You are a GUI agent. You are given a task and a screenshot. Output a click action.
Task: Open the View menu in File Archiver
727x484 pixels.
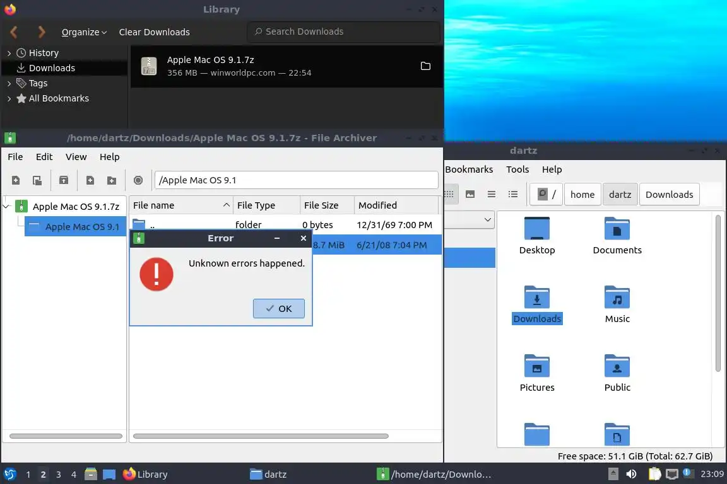(76, 156)
